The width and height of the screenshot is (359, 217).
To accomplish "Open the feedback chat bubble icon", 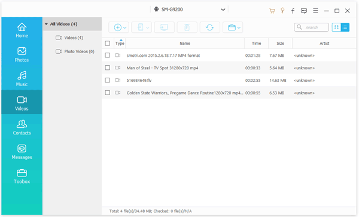I will tap(304, 11).
